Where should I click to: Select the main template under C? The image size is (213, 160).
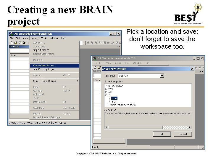[114, 102]
